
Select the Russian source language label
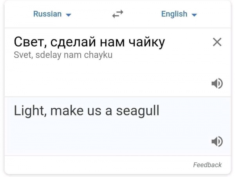47,14
